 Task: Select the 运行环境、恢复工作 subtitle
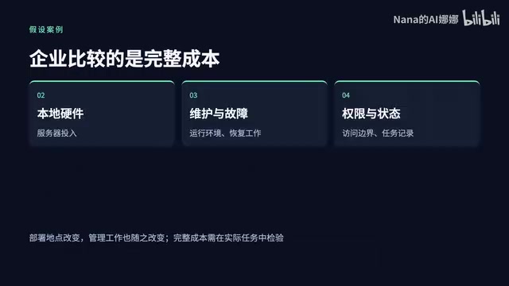[225, 133]
